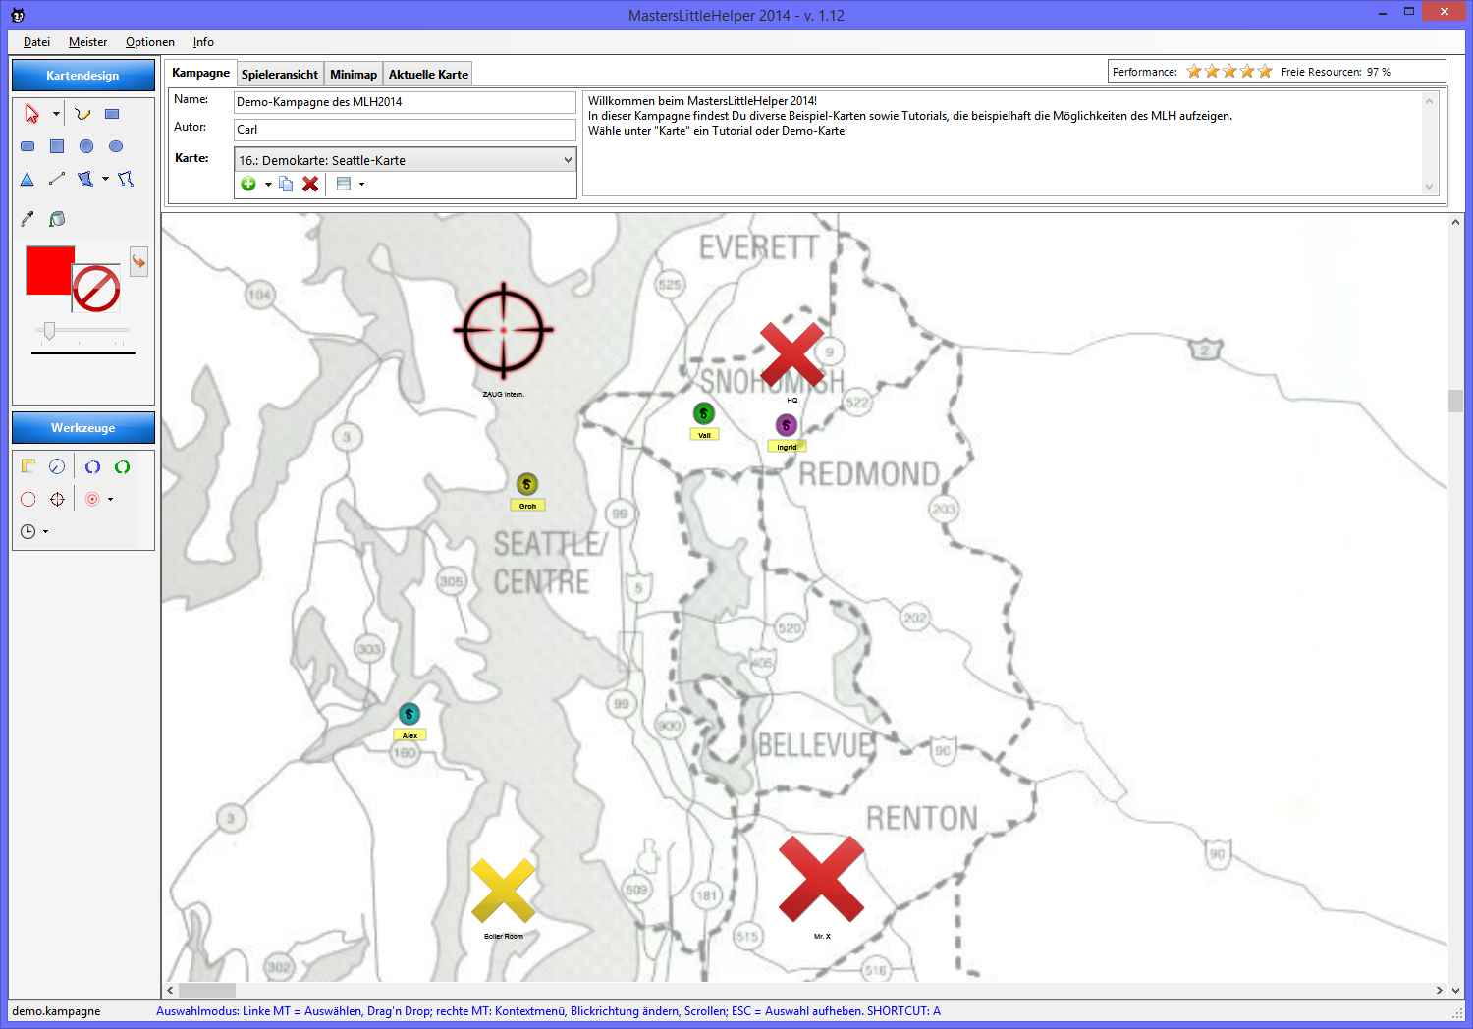Choose the straight line drawing tool
The width and height of the screenshot is (1473, 1029).
point(57,179)
